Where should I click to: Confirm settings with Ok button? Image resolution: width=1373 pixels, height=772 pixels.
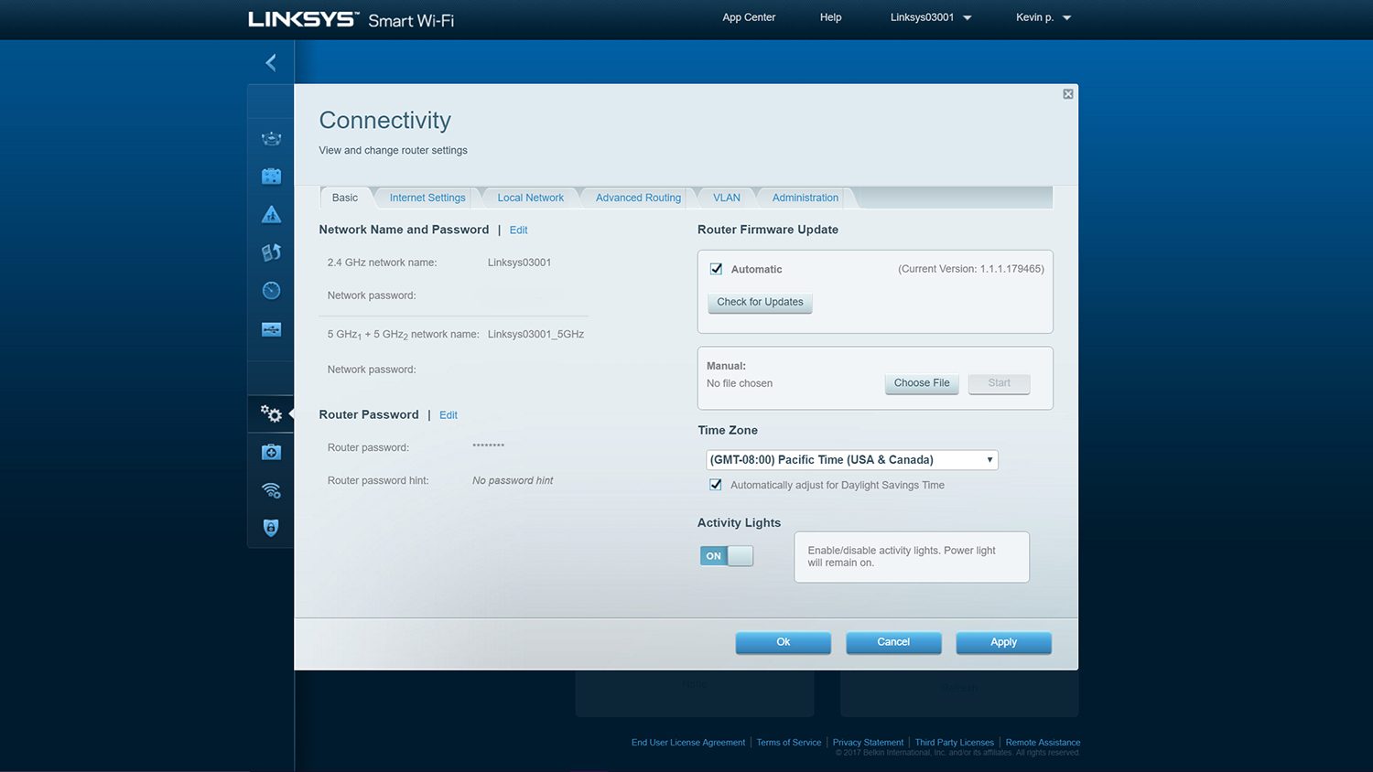tap(784, 643)
